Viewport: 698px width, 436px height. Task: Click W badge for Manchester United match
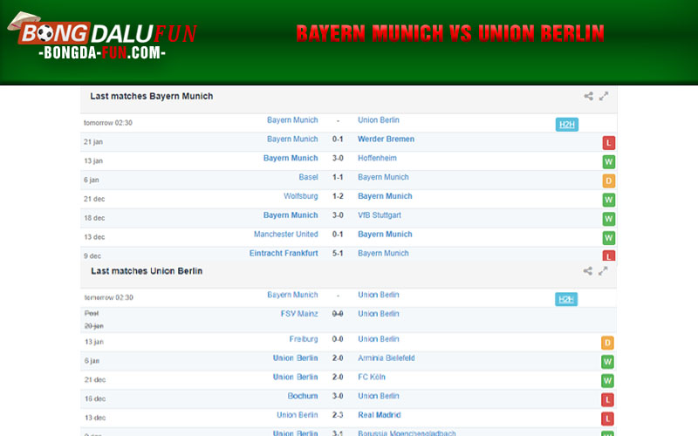click(x=608, y=238)
